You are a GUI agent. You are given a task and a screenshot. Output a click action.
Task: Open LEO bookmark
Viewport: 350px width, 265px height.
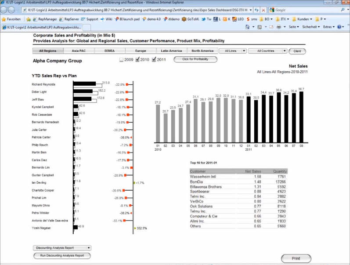point(238,19)
